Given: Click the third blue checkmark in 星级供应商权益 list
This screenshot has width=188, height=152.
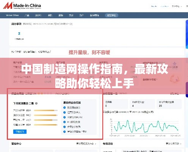Looking at the screenshot, I should pyautogui.click(x=64, y=117).
